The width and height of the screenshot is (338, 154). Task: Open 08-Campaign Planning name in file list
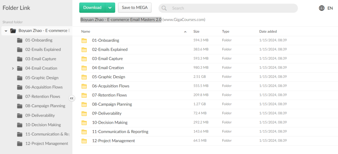112,104
